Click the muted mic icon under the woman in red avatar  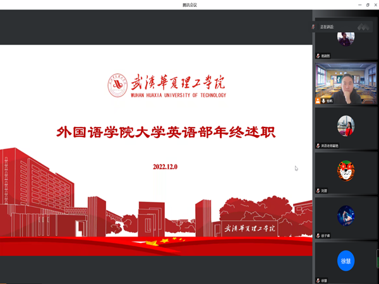click(318, 146)
